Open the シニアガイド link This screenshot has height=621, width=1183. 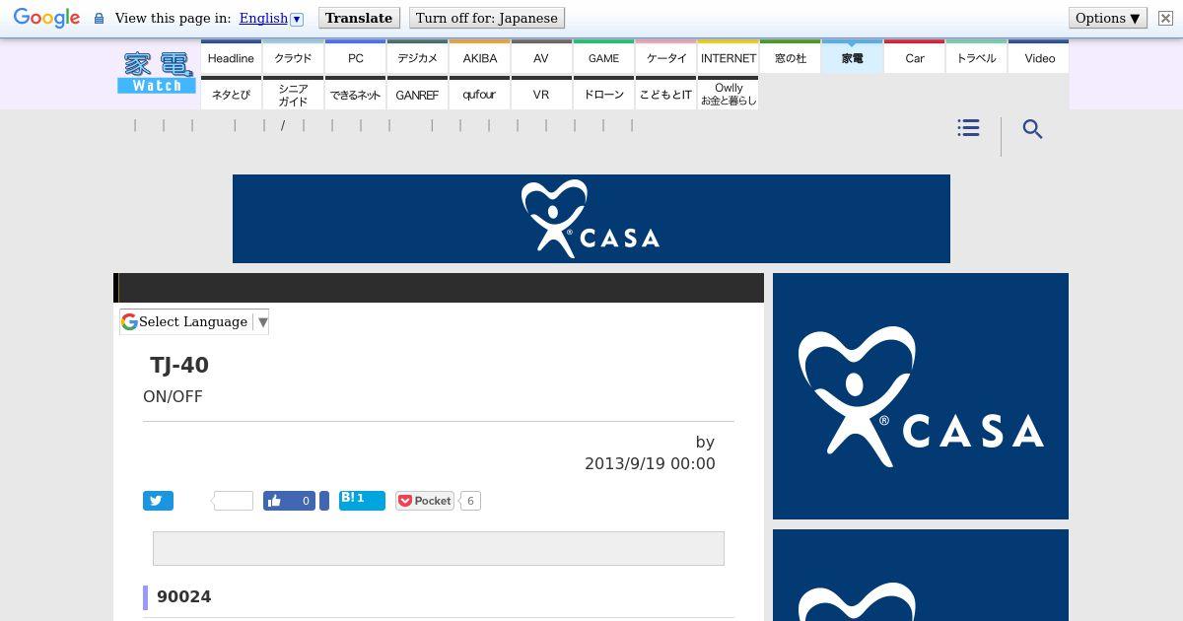tap(293, 94)
